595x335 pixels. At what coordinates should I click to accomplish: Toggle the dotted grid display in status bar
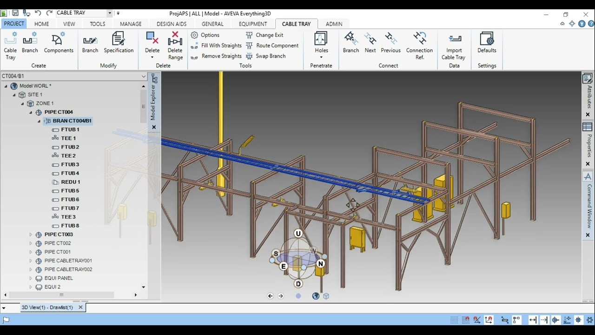coord(454,320)
